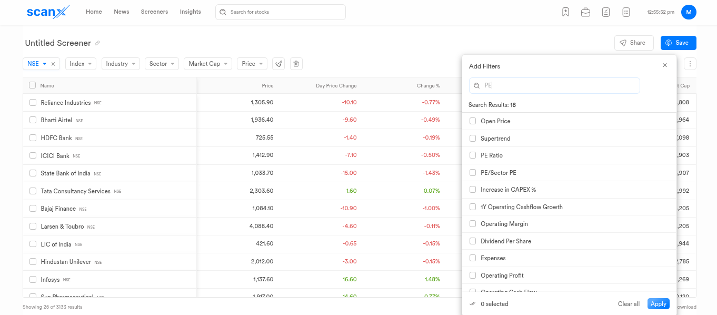Check the PE/Sector PE filter

coord(473,173)
